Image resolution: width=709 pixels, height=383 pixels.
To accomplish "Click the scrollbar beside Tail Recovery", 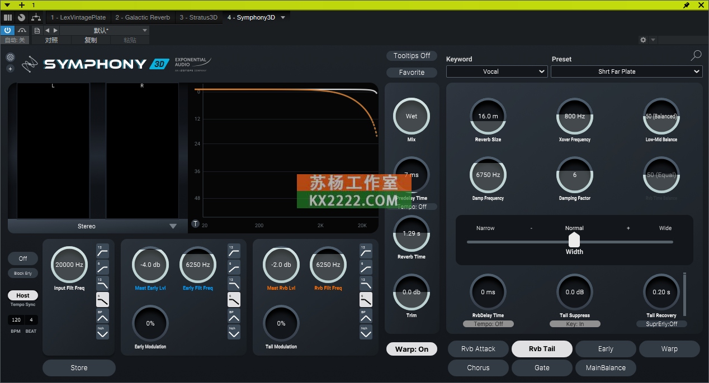I will [x=684, y=294].
